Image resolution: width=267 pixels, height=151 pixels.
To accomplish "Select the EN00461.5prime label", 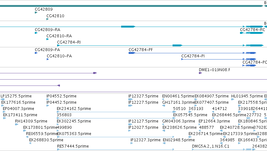I will pos(178,96).
